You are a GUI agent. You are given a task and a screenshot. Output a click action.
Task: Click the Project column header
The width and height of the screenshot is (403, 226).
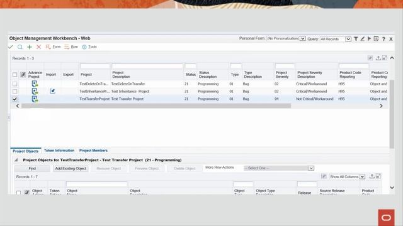[x=86, y=75]
